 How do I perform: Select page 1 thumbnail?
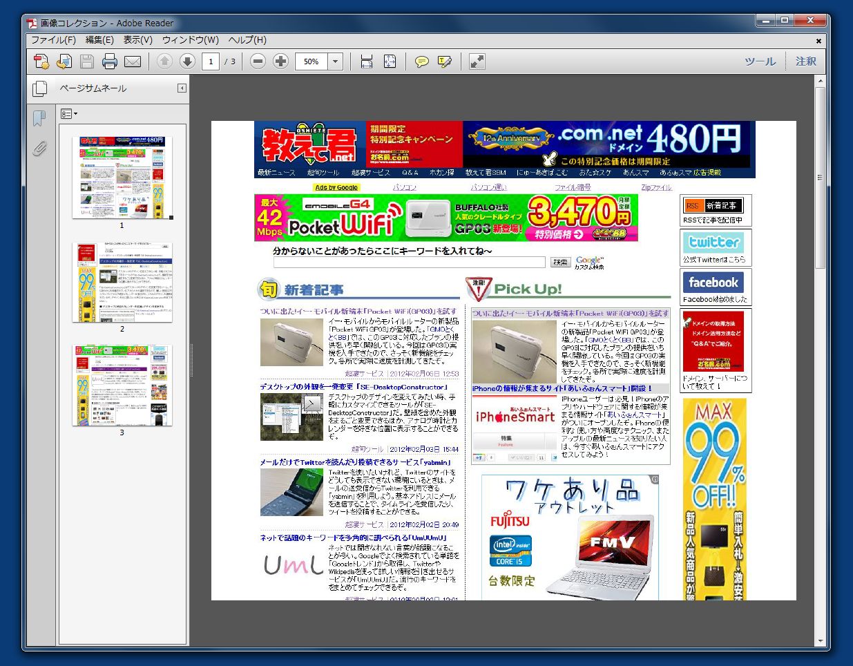point(122,178)
